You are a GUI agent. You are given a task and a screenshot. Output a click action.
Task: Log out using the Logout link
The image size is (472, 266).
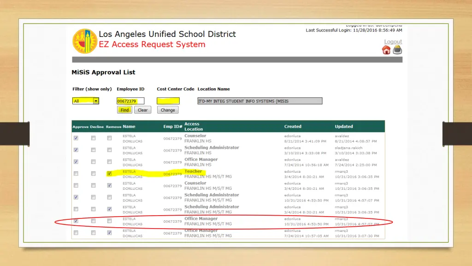(x=393, y=42)
